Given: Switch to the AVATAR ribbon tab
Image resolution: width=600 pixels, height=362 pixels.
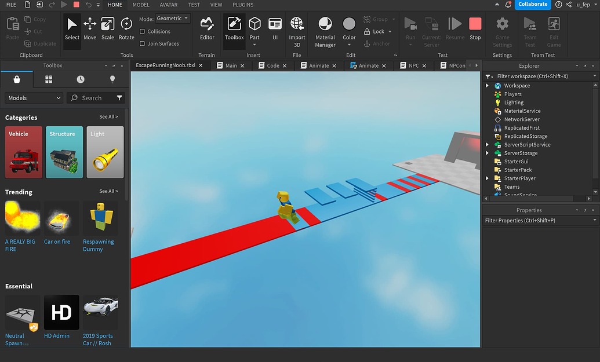Looking at the screenshot, I should click(x=168, y=5).
